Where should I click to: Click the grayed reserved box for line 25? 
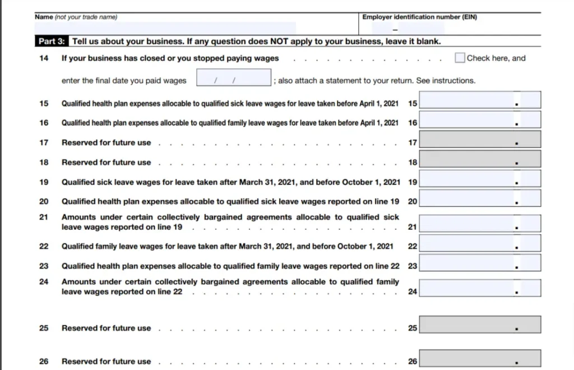coord(480,325)
